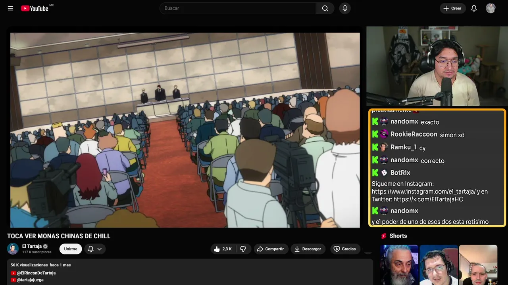Start voice search with the microphone
Image resolution: width=508 pixels, height=285 pixels.
(x=345, y=8)
